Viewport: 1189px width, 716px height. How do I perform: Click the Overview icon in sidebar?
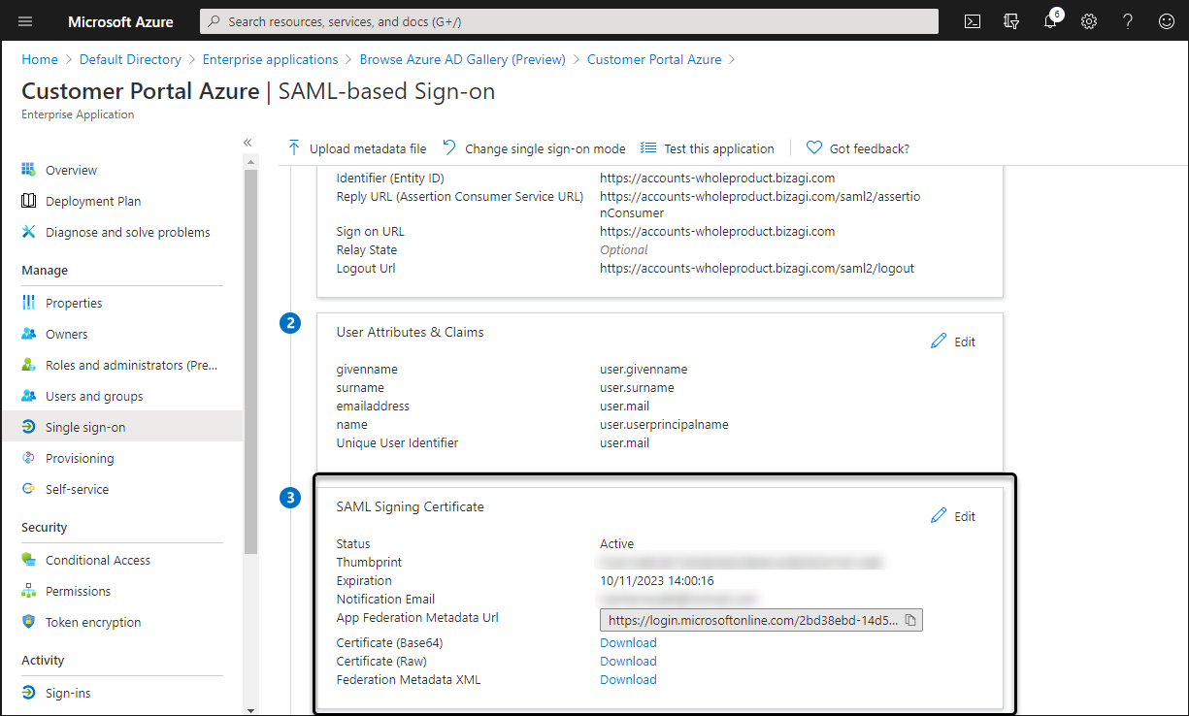28,170
